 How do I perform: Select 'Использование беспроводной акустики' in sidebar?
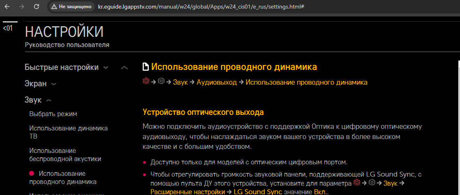(x=65, y=155)
